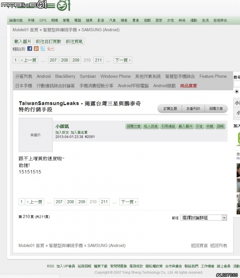This screenshot has height=278, width=240.
Task: Click 前往頁尾 button
Action: pos(74,41)
